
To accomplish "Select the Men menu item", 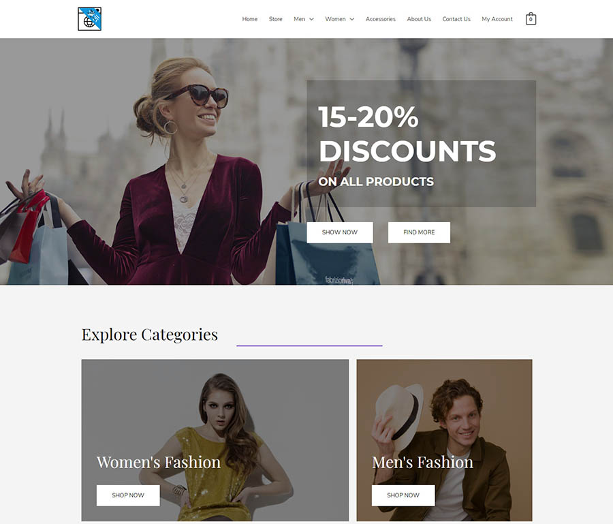I will click(300, 19).
